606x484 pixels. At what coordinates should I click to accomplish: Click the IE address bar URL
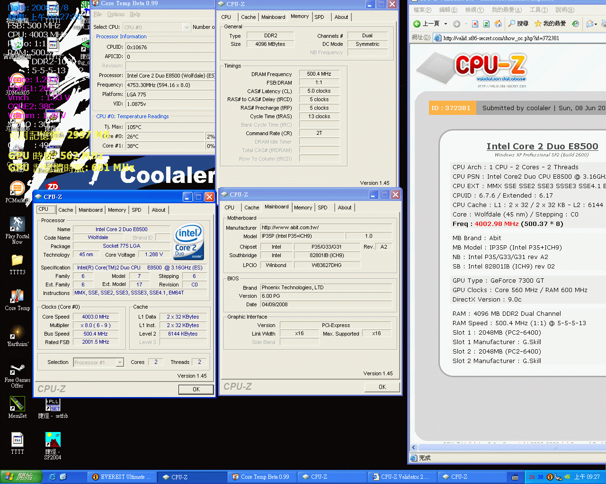tap(501, 38)
